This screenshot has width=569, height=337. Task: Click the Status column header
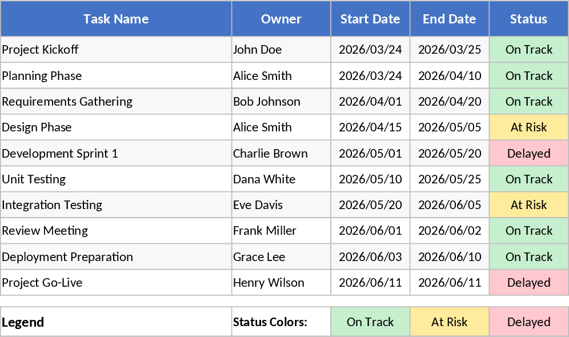528,19
